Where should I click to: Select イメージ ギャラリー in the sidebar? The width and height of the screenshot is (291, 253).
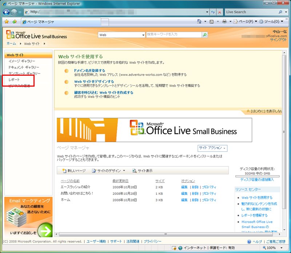(x=21, y=61)
